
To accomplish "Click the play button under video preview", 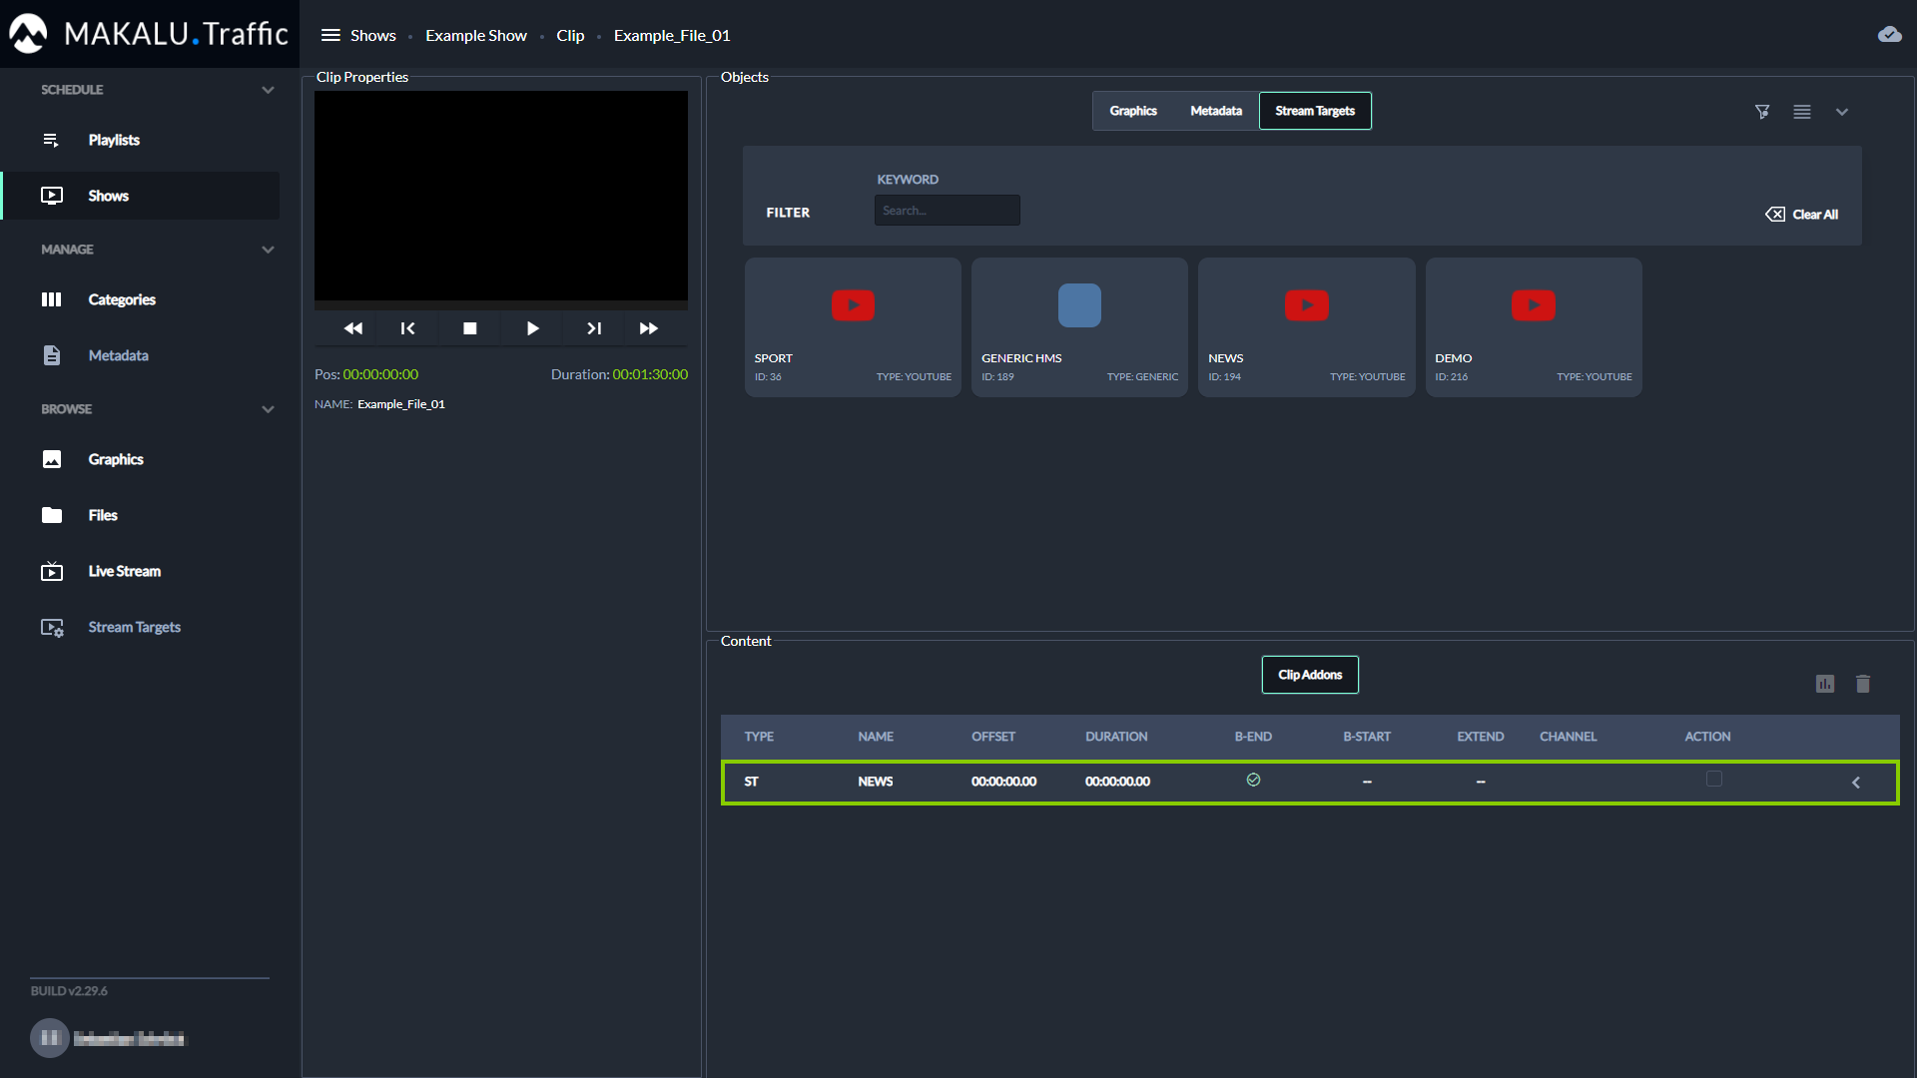I will (532, 328).
